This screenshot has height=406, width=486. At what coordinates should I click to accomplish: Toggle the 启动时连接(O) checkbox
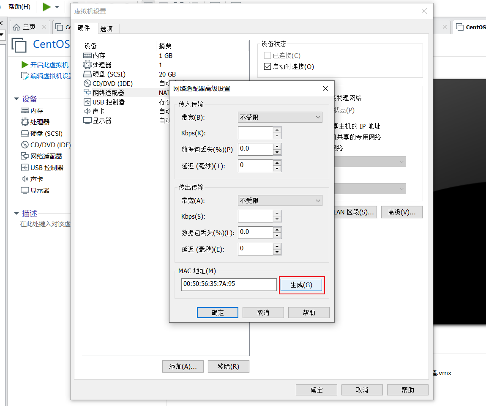coord(268,66)
